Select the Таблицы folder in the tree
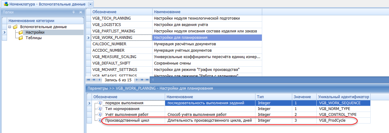Viewport: 389px width, 133px height. coord(34,38)
